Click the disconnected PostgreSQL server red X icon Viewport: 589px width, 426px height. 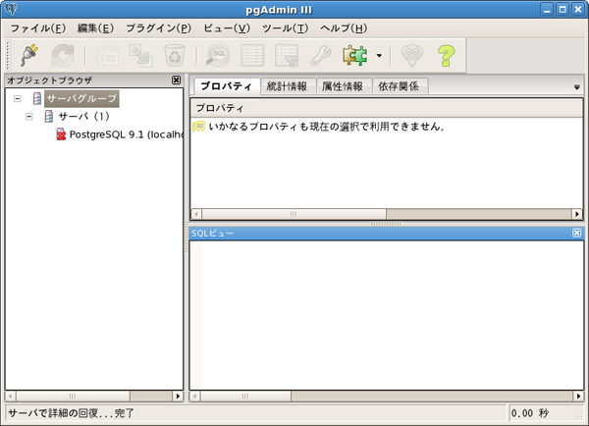click(x=61, y=134)
